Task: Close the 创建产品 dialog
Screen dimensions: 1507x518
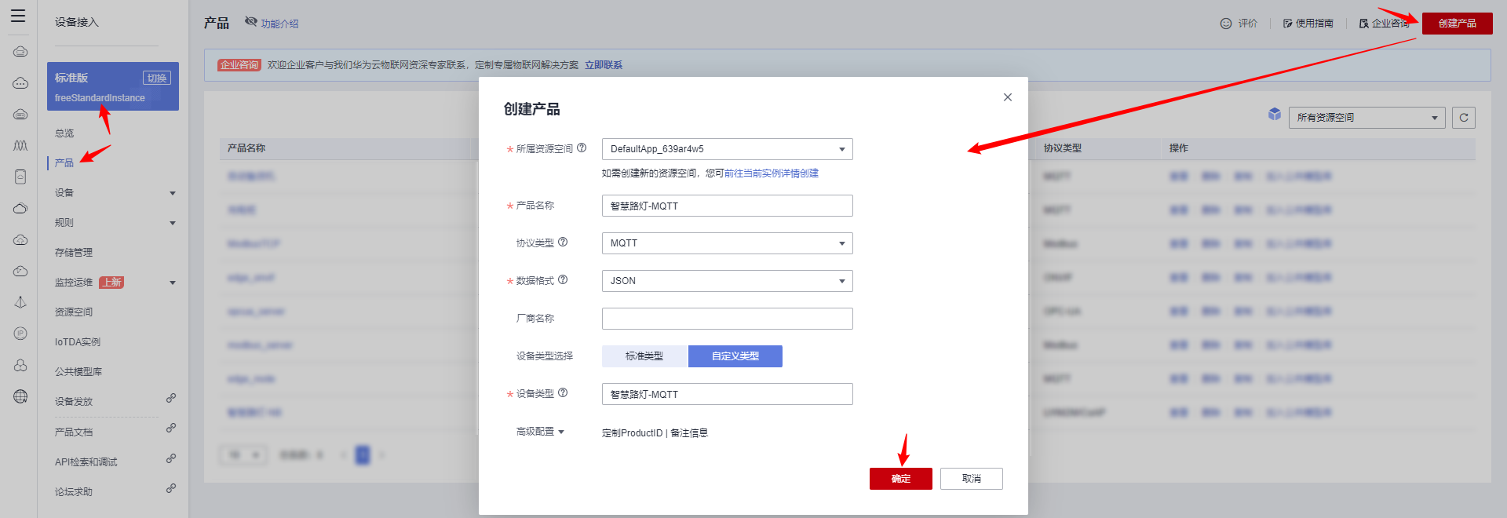Action: point(1008,97)
